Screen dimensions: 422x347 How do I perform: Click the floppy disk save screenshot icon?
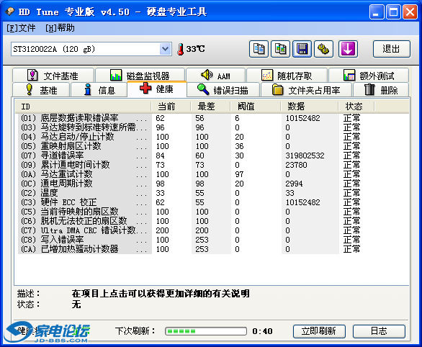tap(302, 49)
